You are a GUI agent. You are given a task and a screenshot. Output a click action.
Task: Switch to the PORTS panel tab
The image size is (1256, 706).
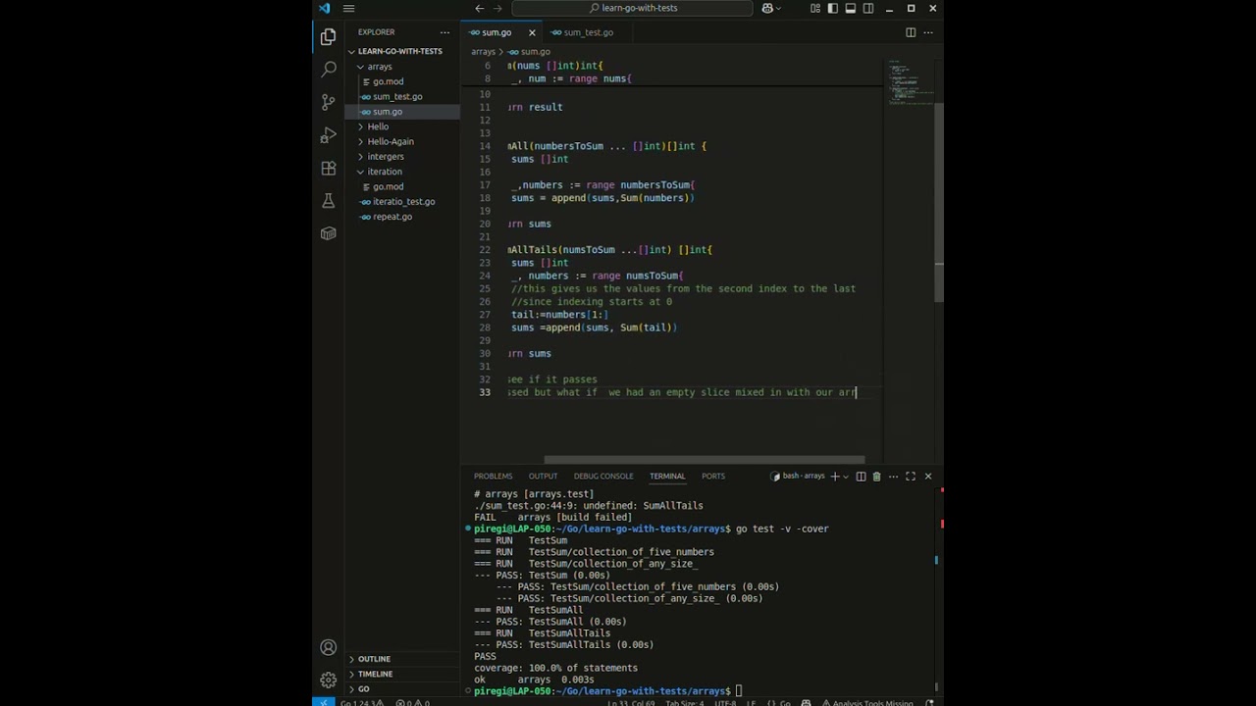[x=713, y=477]
